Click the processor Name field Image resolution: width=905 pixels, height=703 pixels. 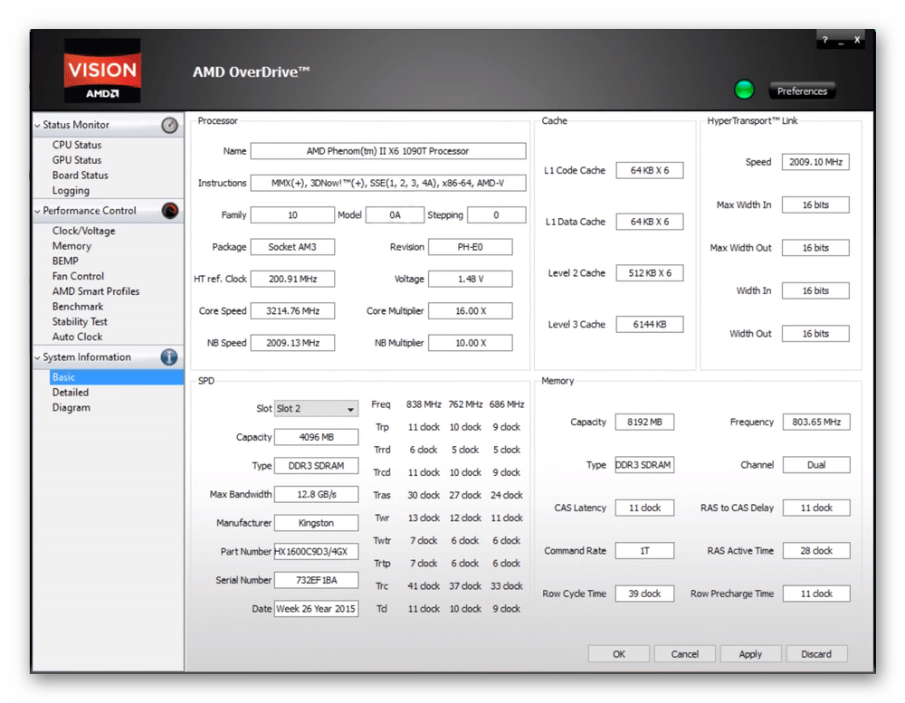click(387, 151)
